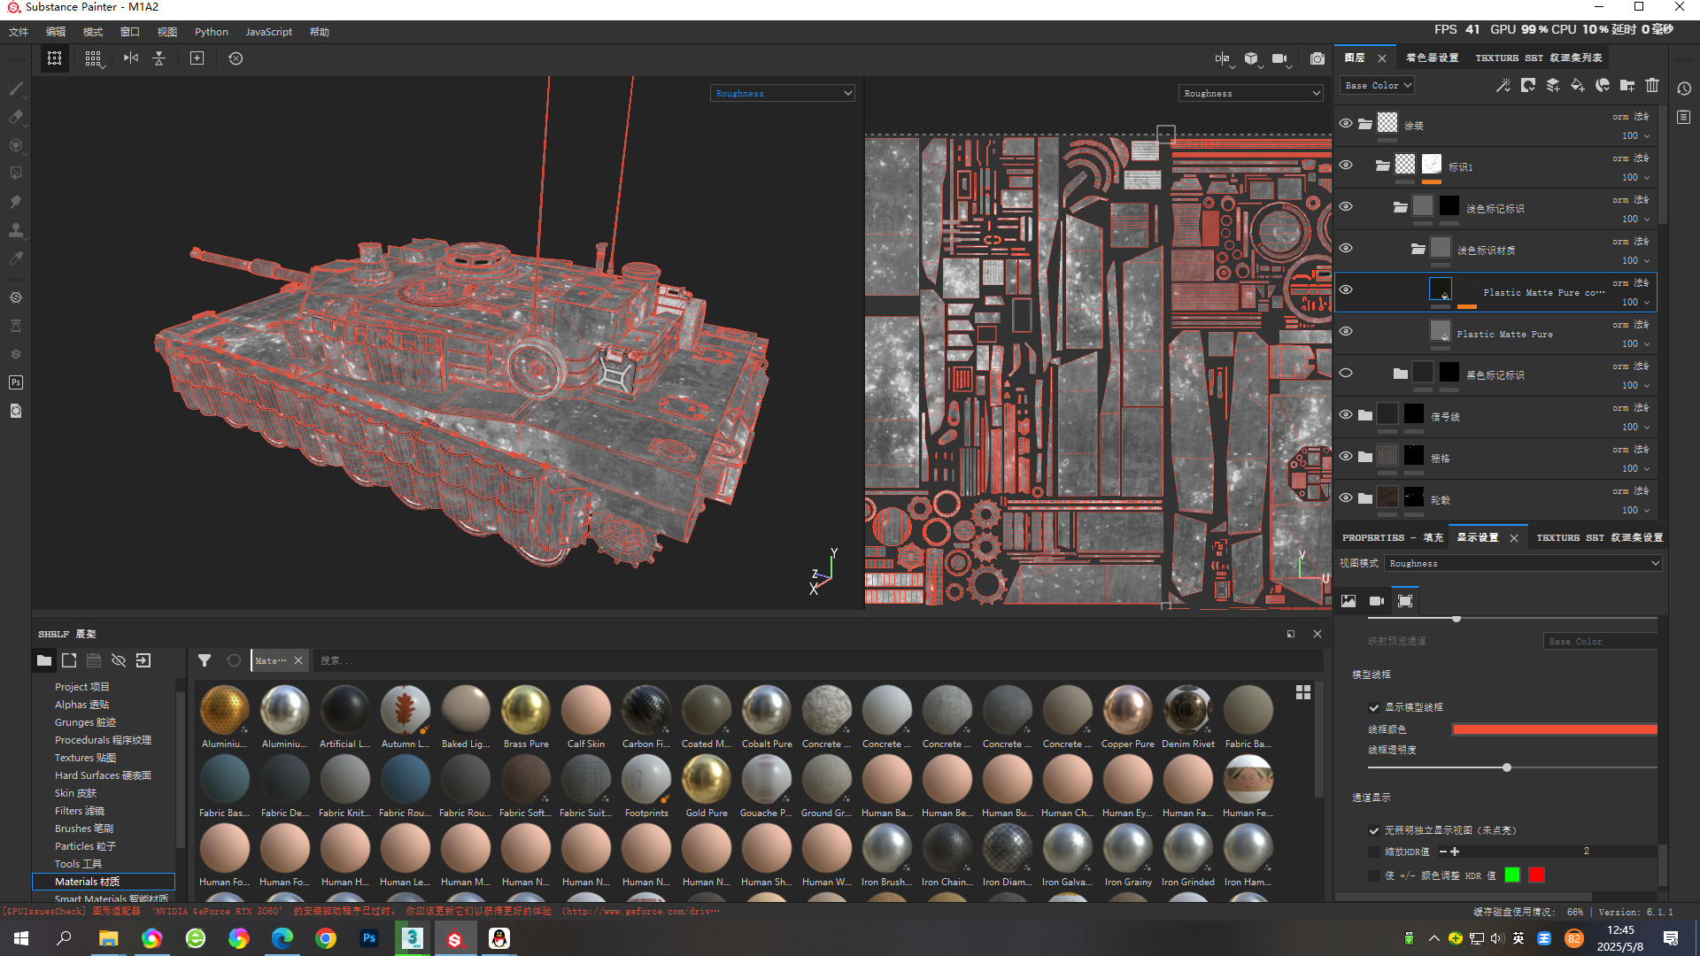Click the shelf filter funnel icon
1700x956 pixels.
click(x=205, y=660)
